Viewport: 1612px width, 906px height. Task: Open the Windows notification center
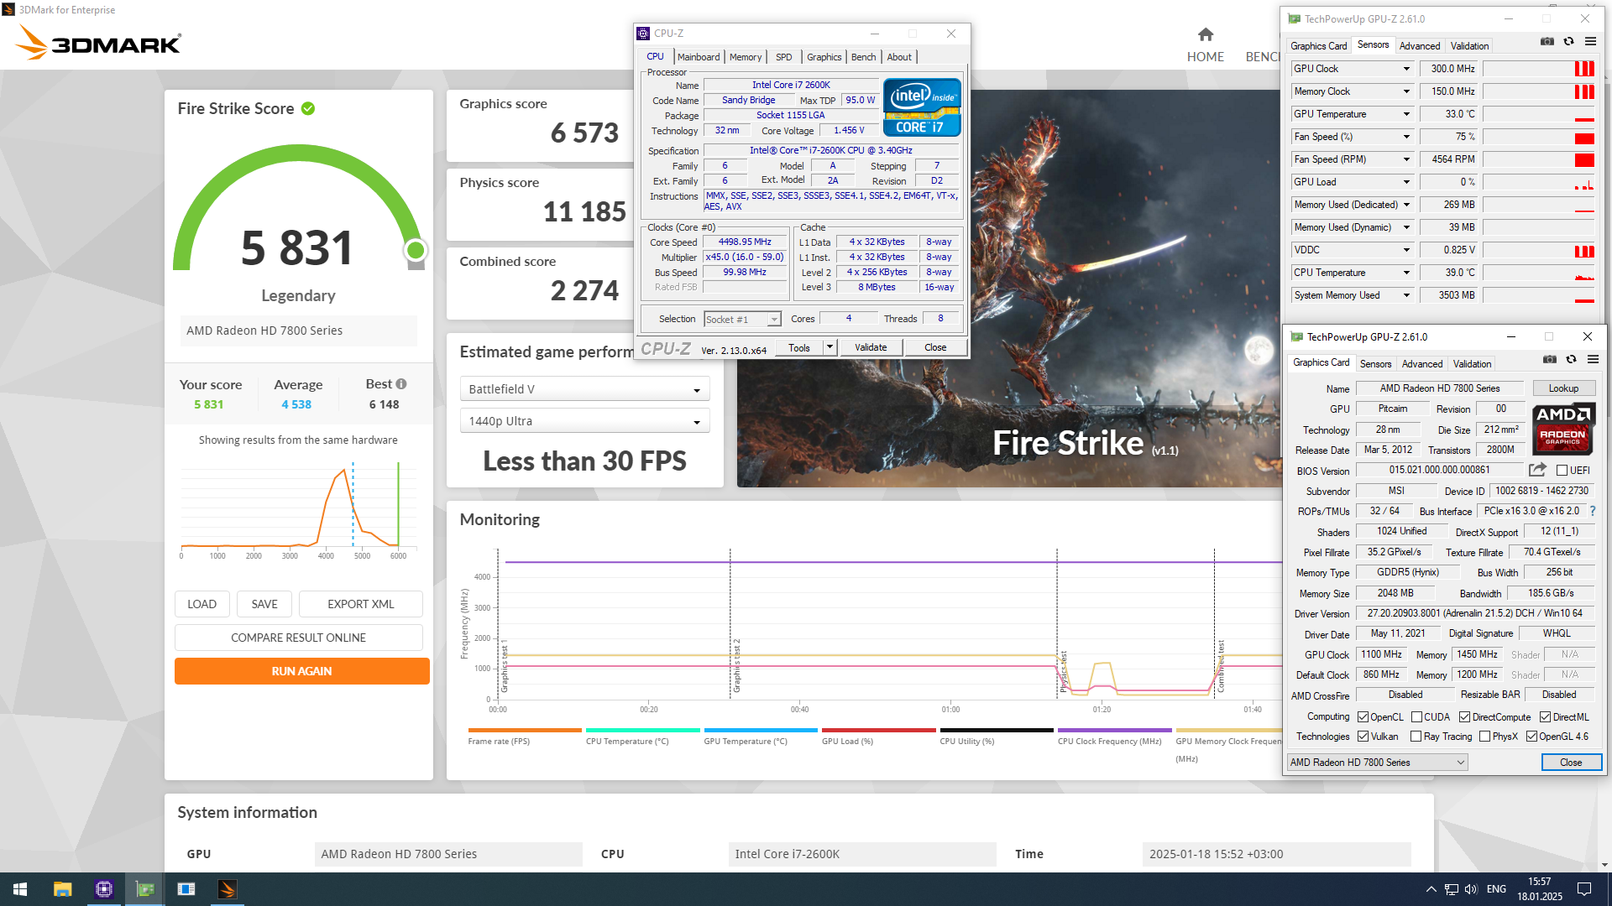click(1584, 889)
